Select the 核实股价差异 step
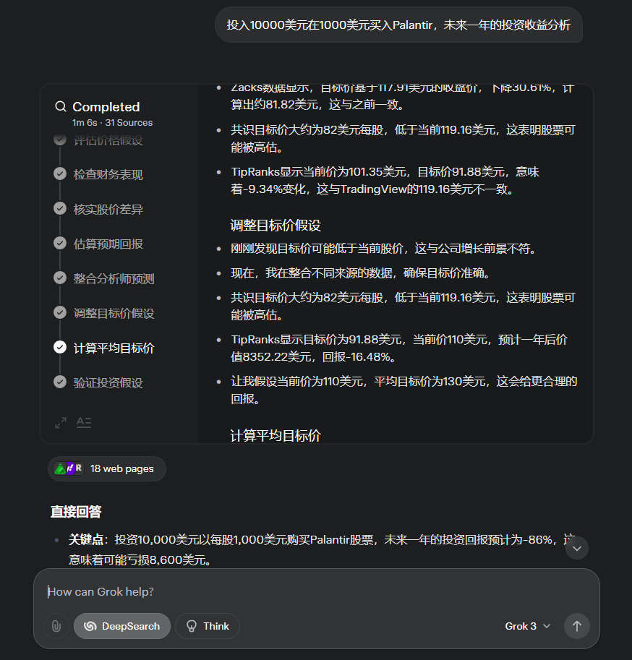Image resolution: width=632 pixels, height=660 pixels. tap(108, 209)
